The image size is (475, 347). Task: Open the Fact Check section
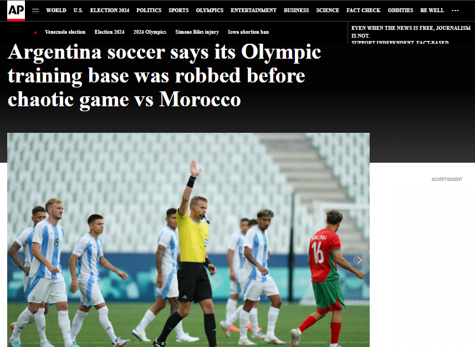point(363,11)
